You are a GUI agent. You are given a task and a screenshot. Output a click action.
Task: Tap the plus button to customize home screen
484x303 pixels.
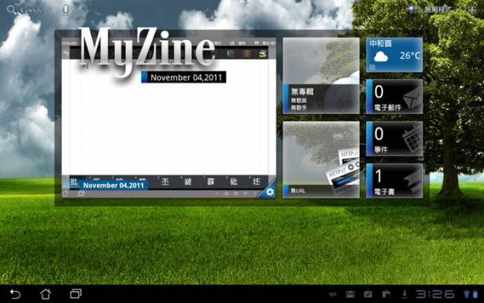(471, 10)
